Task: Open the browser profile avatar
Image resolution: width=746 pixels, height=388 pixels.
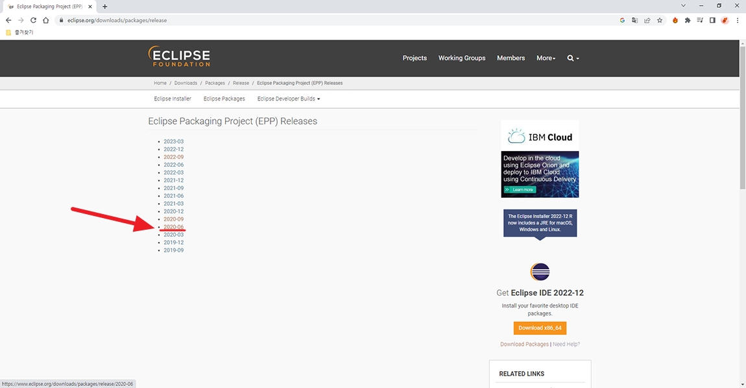Action: pos(725,21)
